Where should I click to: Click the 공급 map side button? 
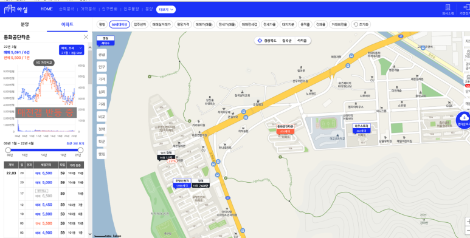(102, 55)
